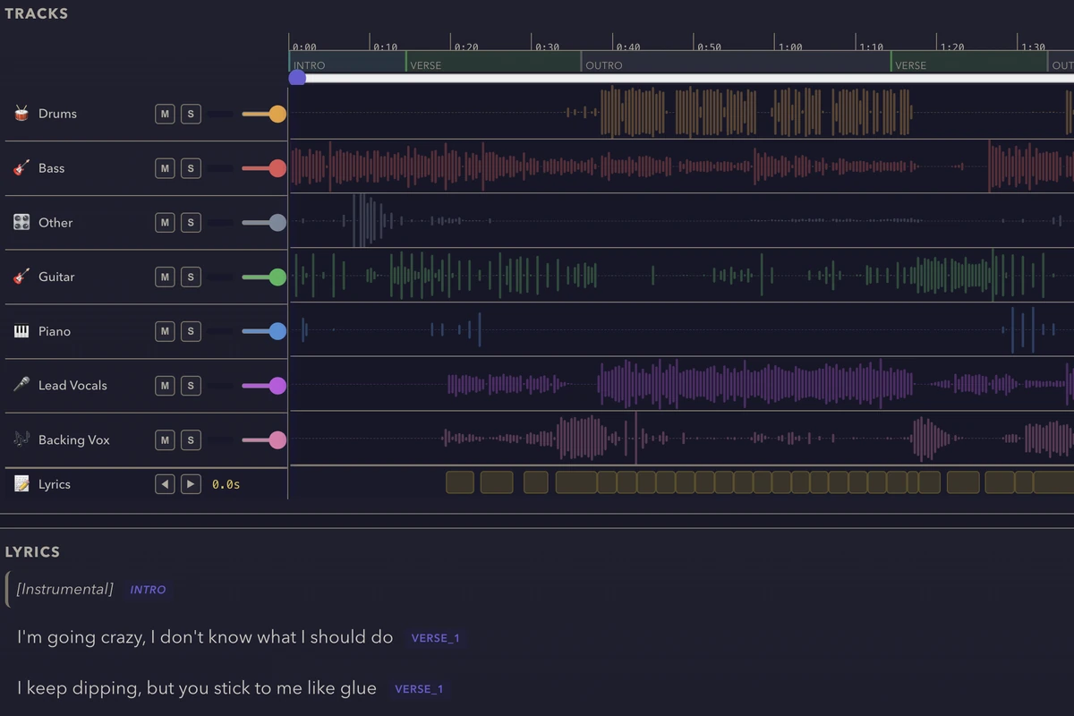Click the Drums waveform

(x=682, y=113)
